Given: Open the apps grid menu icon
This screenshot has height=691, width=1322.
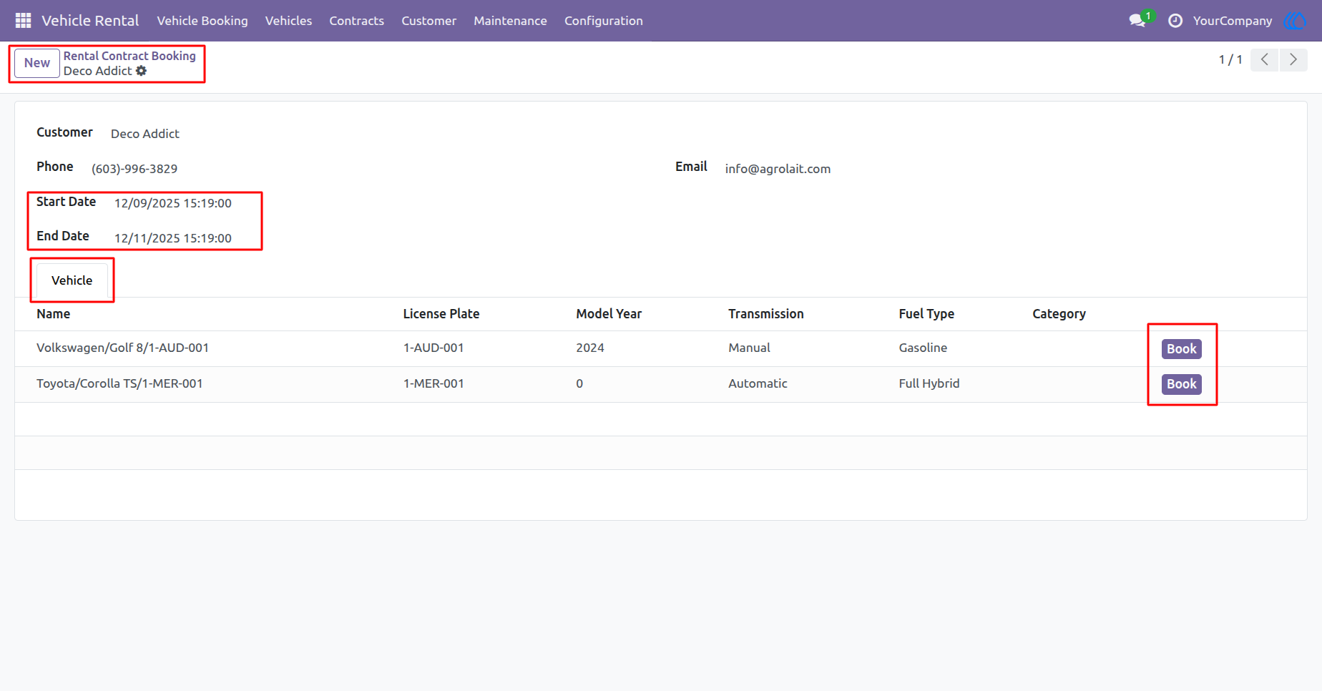Looking at the screenshot, I should 23,21.
